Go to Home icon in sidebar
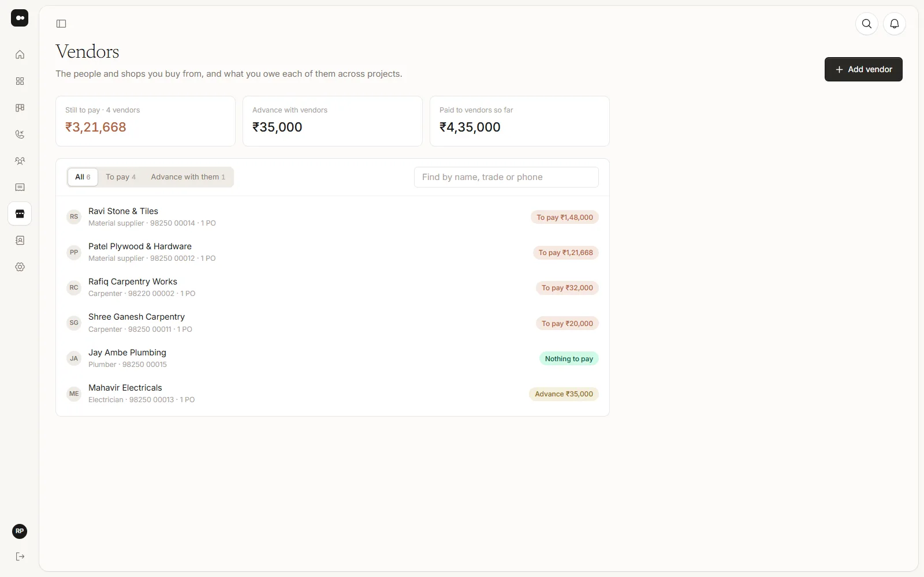 pos(20,55)
